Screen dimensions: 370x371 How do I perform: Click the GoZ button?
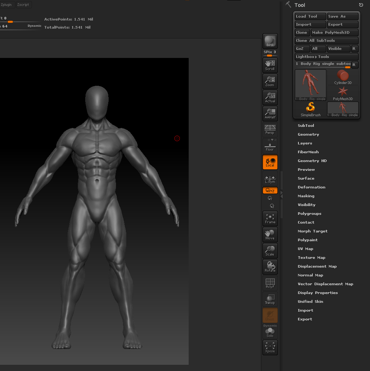302,48
